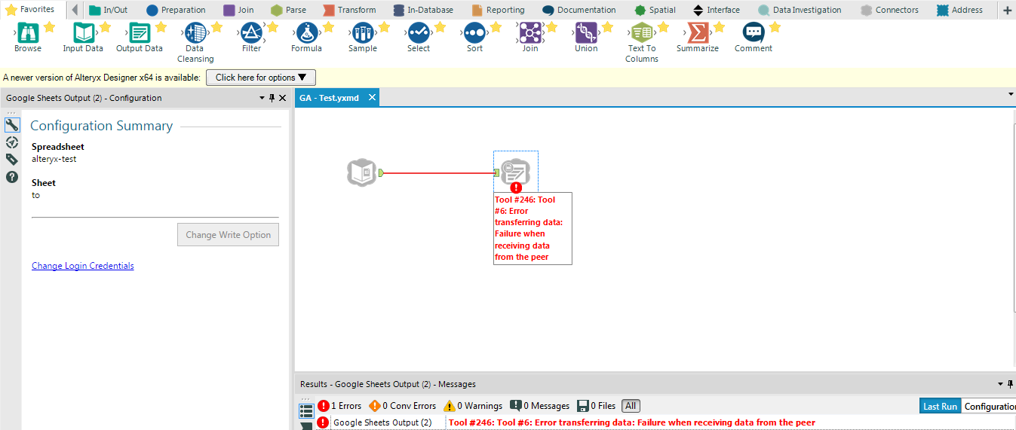This screenshot has height=430, width=1016.
Task: Select the Input Data tool icon
Action: (x=84, y=32)
